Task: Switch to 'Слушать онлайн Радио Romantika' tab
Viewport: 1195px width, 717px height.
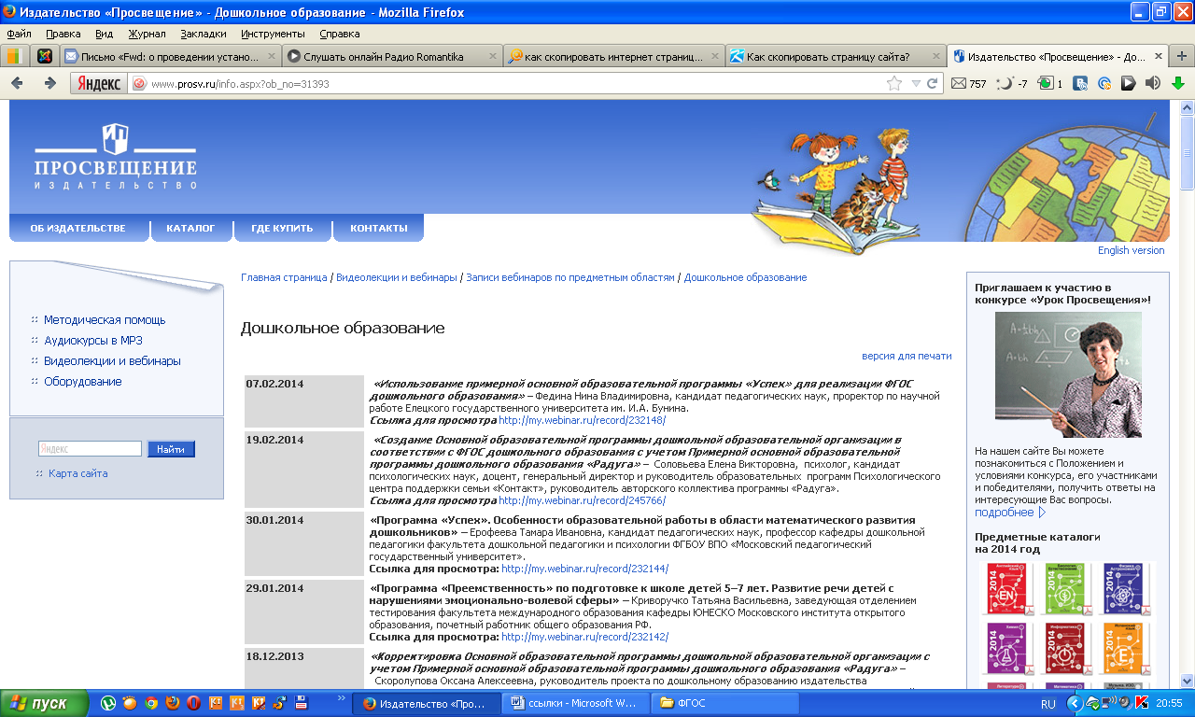Action: 390,56
